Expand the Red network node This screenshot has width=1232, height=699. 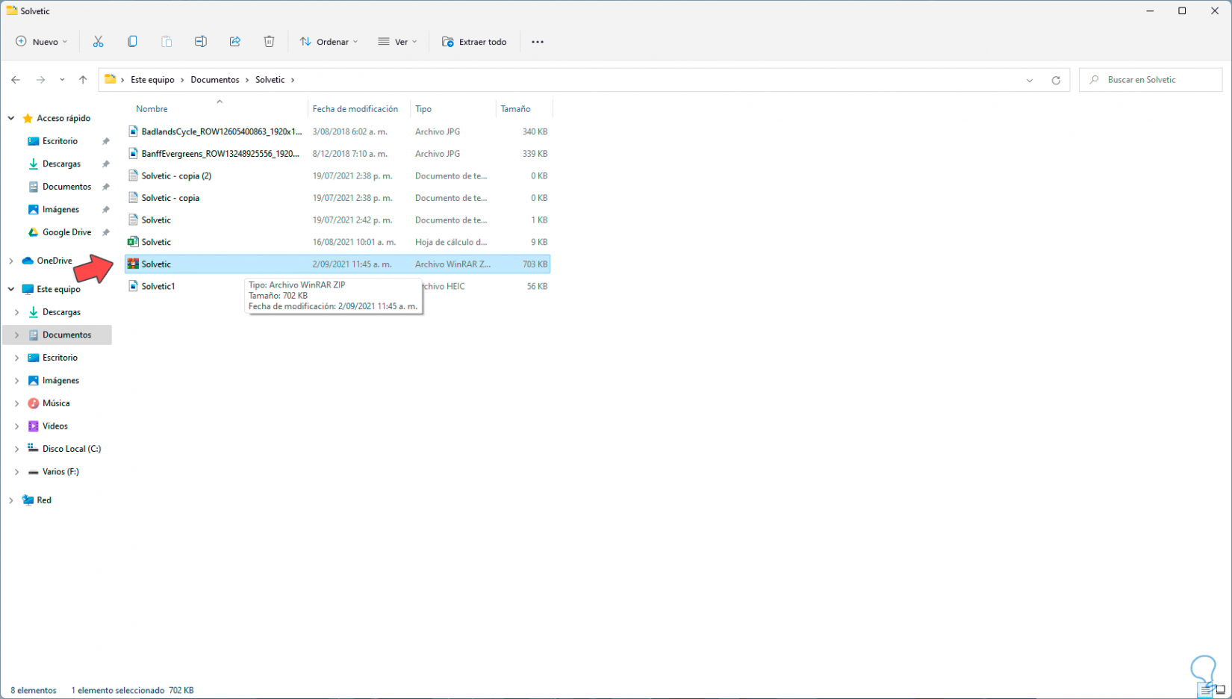11,500
